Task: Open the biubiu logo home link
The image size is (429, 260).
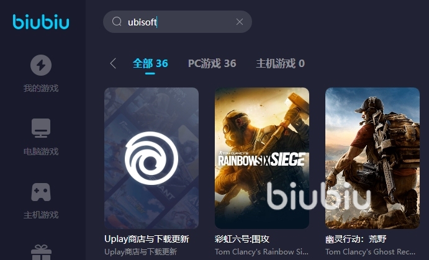Action: [x=41, y=22]
